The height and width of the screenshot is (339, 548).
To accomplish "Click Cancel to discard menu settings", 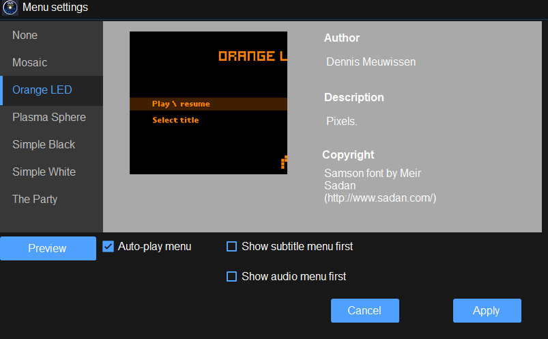I will (x=364, y=311).
